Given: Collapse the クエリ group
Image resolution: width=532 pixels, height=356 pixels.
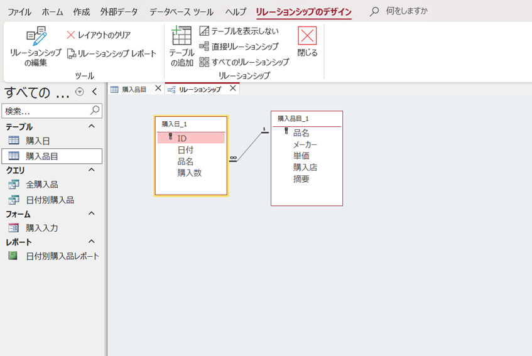Looking at the screenshot, I should pyautogui.click(x=92, y=170).
